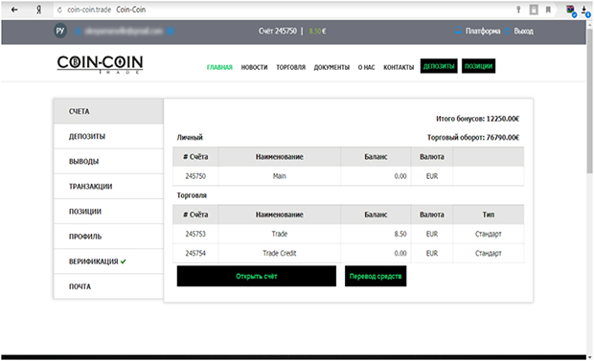The height and width of the screenshot is (361, 594).
Task: Go to ГЛАВНАЯ menu item
Action: point(219,67)
